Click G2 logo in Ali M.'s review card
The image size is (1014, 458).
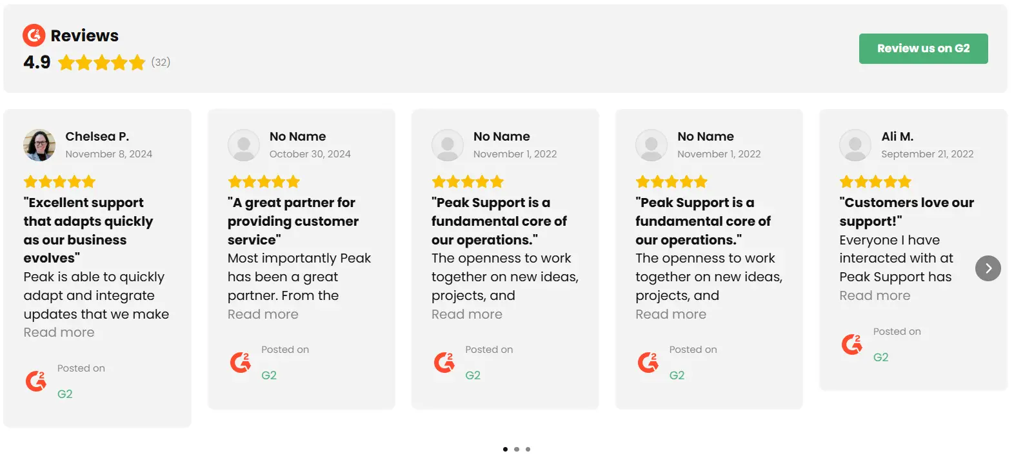(x=852, y=344)
